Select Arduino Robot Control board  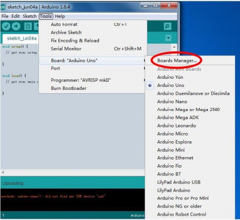[191, 214]
